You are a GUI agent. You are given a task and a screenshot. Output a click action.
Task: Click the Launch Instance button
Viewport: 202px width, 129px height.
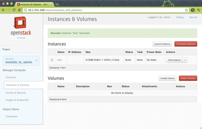point(162,44)
